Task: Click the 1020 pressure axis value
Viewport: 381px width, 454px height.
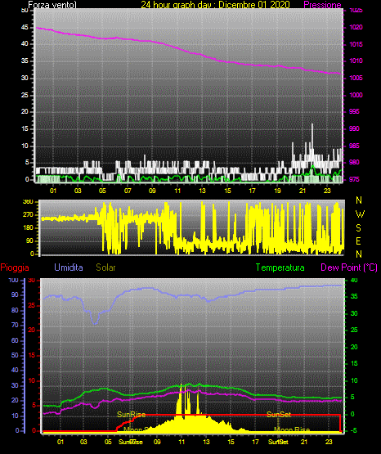Action: pos(356,27)
